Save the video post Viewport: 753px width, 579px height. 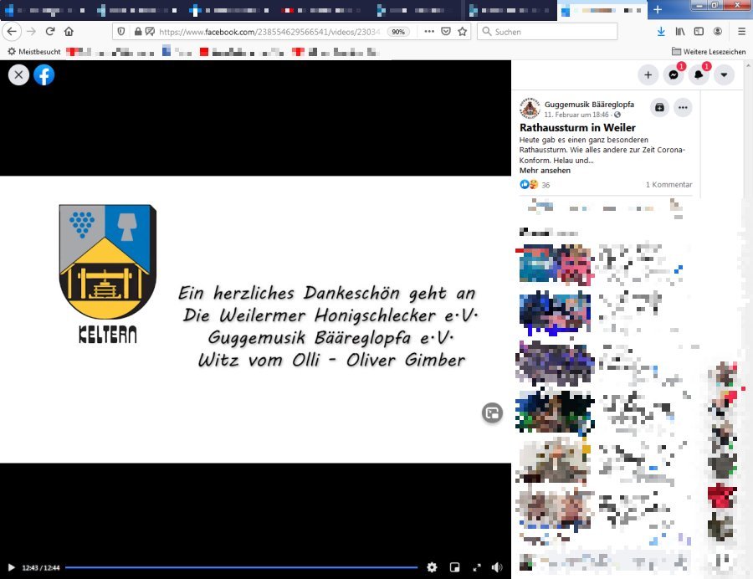(x=659, y=108)
